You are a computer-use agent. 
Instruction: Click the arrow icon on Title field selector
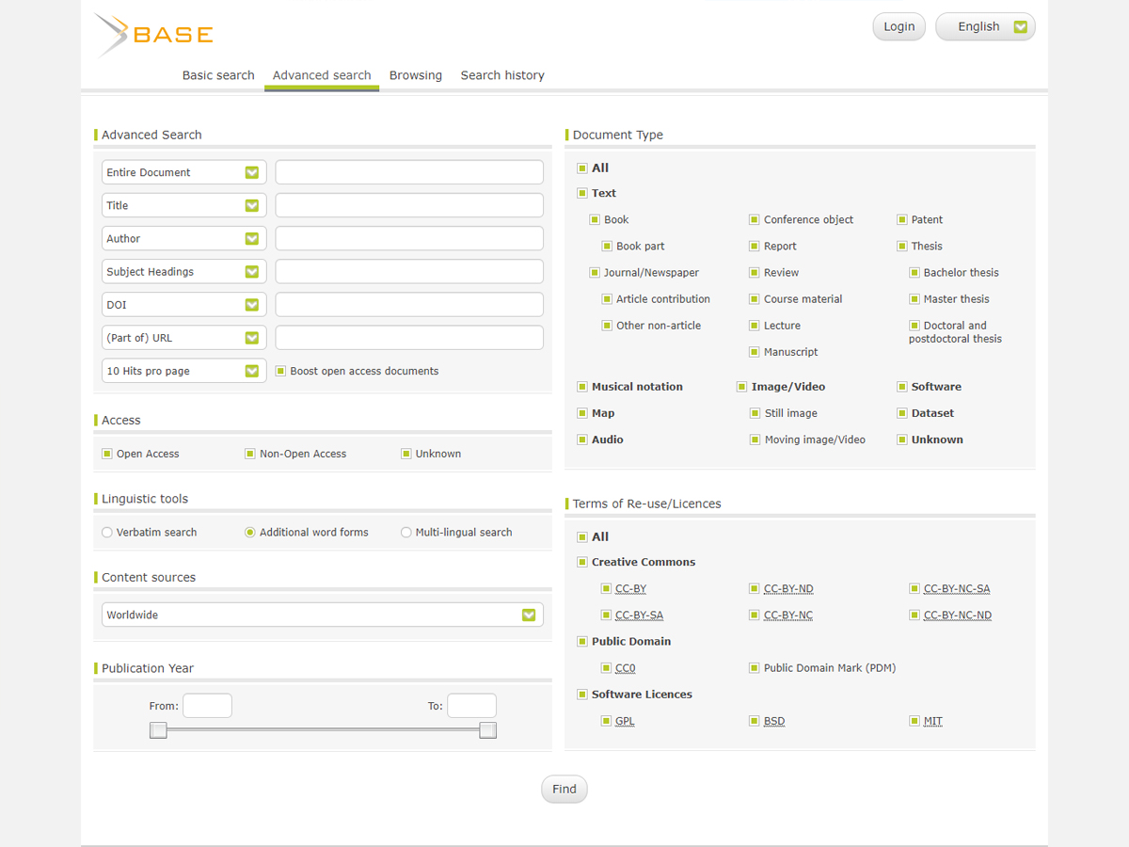click(x=251, y=205)
